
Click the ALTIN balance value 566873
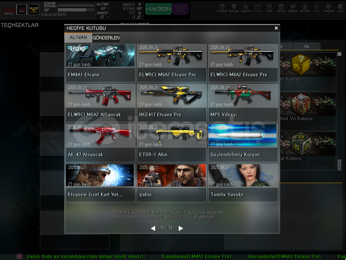click(x=129, y=5)
